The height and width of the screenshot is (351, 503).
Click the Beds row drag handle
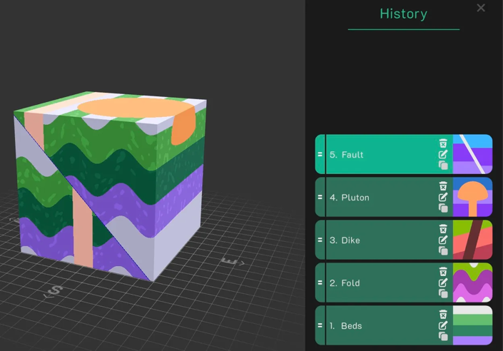click(320, 325)
